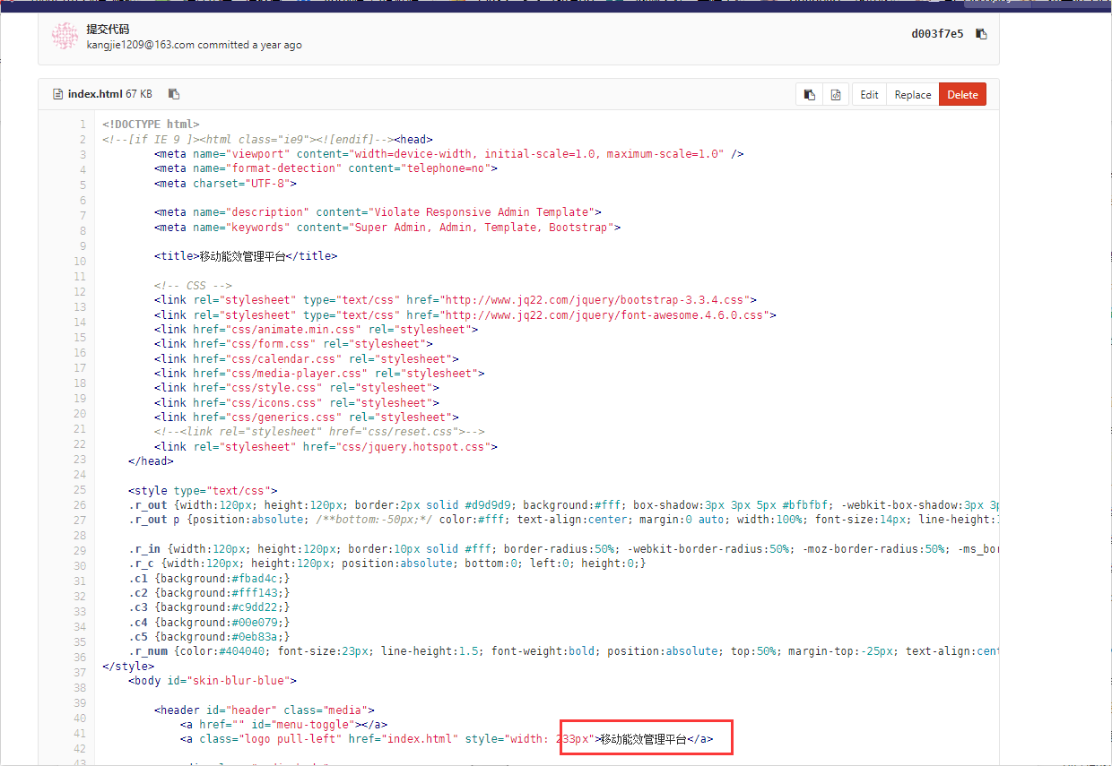The image size is (1112, 766).
Task: Click the file icon beside index.html
Action: (58, 94)
